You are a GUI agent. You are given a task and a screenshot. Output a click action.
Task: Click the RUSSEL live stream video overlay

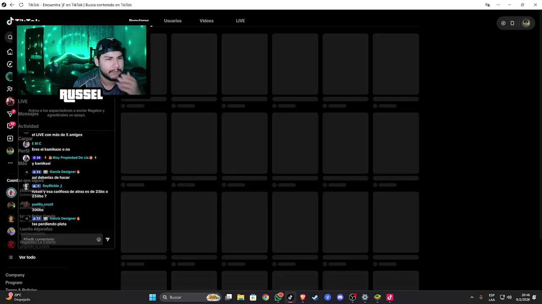pos(81,60)
